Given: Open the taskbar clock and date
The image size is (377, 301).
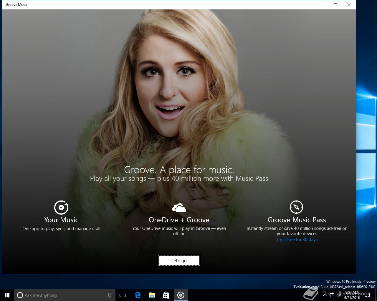Looking at the screenshot, I should click(352, 295).
